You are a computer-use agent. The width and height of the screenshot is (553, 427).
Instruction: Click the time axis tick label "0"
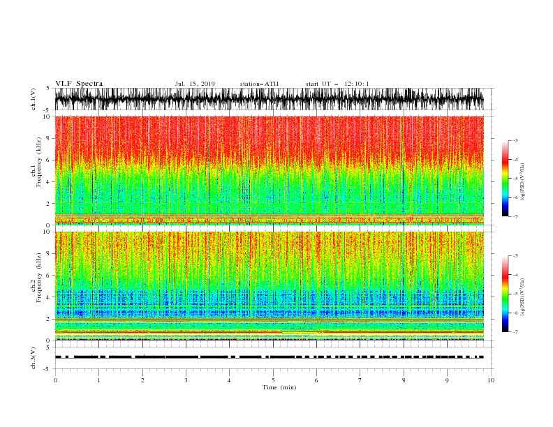55,380
